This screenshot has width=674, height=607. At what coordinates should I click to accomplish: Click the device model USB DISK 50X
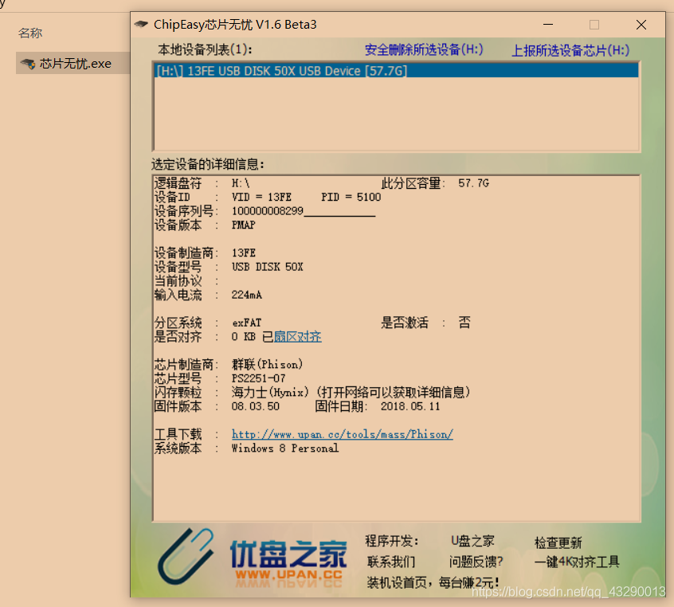tap(268, 267)
